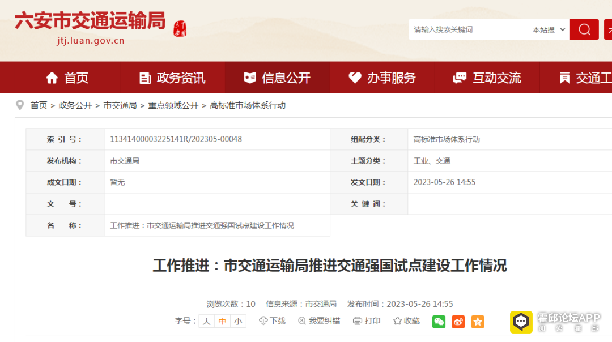Click the 六安市交通运输局 site logo
Image resolution: width=612 pixels, height=342 pixels.
pos(90,21)
